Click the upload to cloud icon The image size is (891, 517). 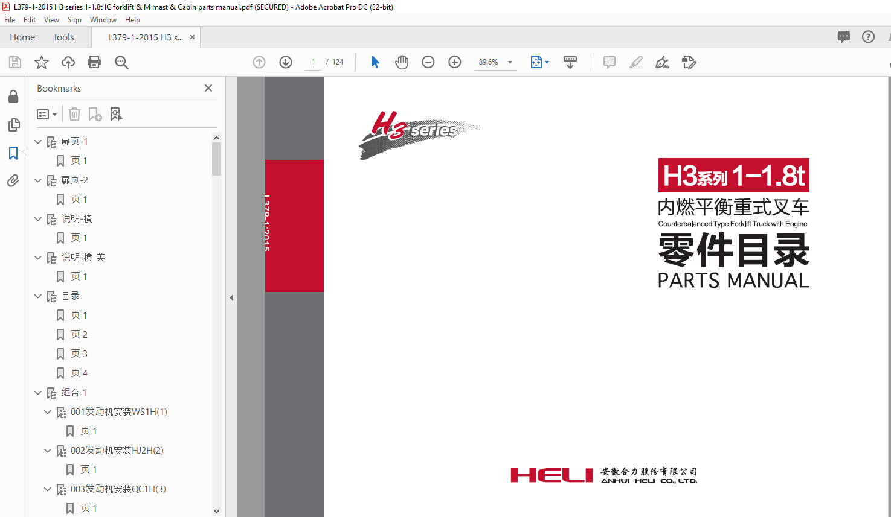(68, 62)
